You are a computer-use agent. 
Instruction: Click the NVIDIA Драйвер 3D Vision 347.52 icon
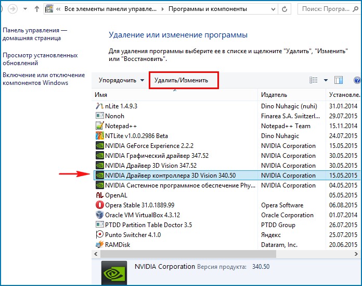coord(99,166)
